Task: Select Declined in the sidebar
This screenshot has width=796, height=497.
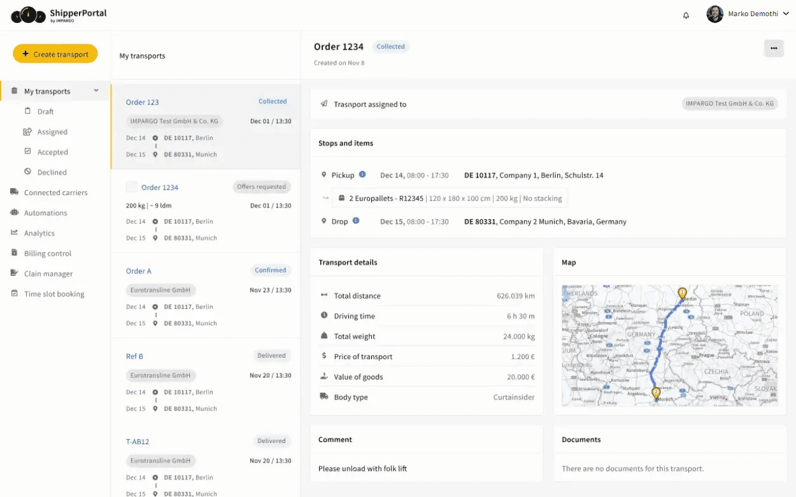Action: (52, 172)
